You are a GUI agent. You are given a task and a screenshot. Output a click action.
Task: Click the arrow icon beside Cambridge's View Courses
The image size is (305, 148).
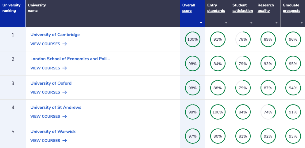pyautogui.click(x=65, y=44)
